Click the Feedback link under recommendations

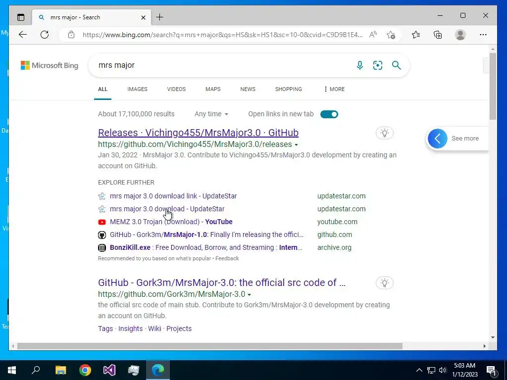tap(227, 258)
